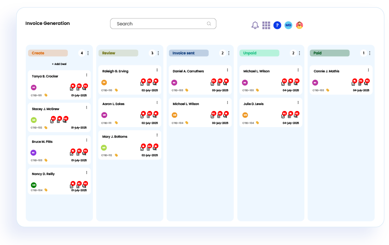
Task: Click orange avatar on Raleigh G. Erving card
Action: (104, 82)
